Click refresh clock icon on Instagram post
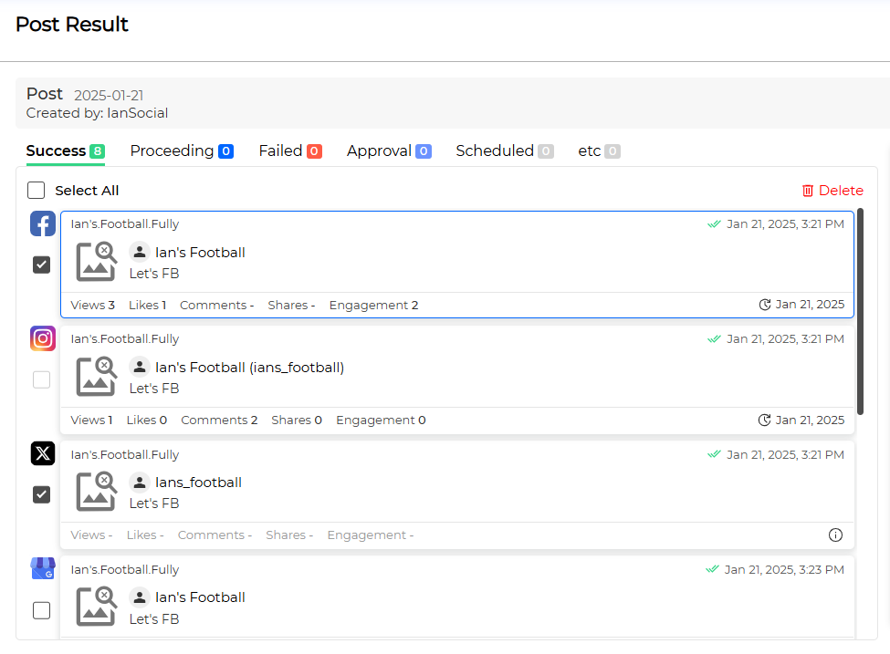This screenshot has width=890, height=654. point(765,420)
